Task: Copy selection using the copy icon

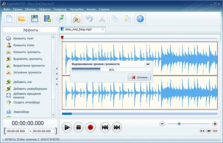Action: [x=115, y=19]
